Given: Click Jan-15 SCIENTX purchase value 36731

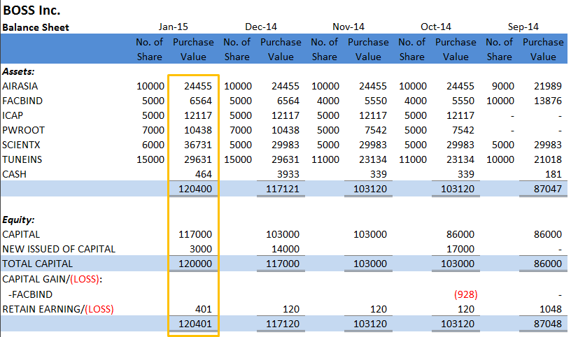Looking at the screenshot, I should point(198,145).
